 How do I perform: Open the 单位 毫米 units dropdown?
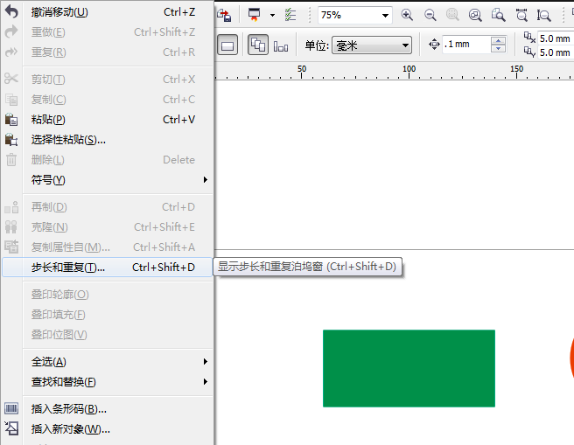click(x=372, y=45)
